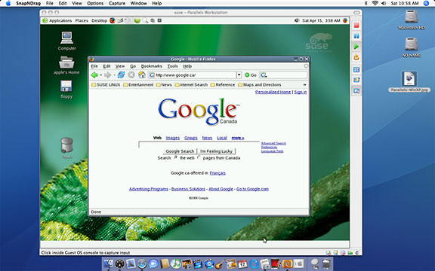The width and height of the screenshot is (435, 271).
Task: Click the Firefox forward arrow
Action: [x=108, y=75]
